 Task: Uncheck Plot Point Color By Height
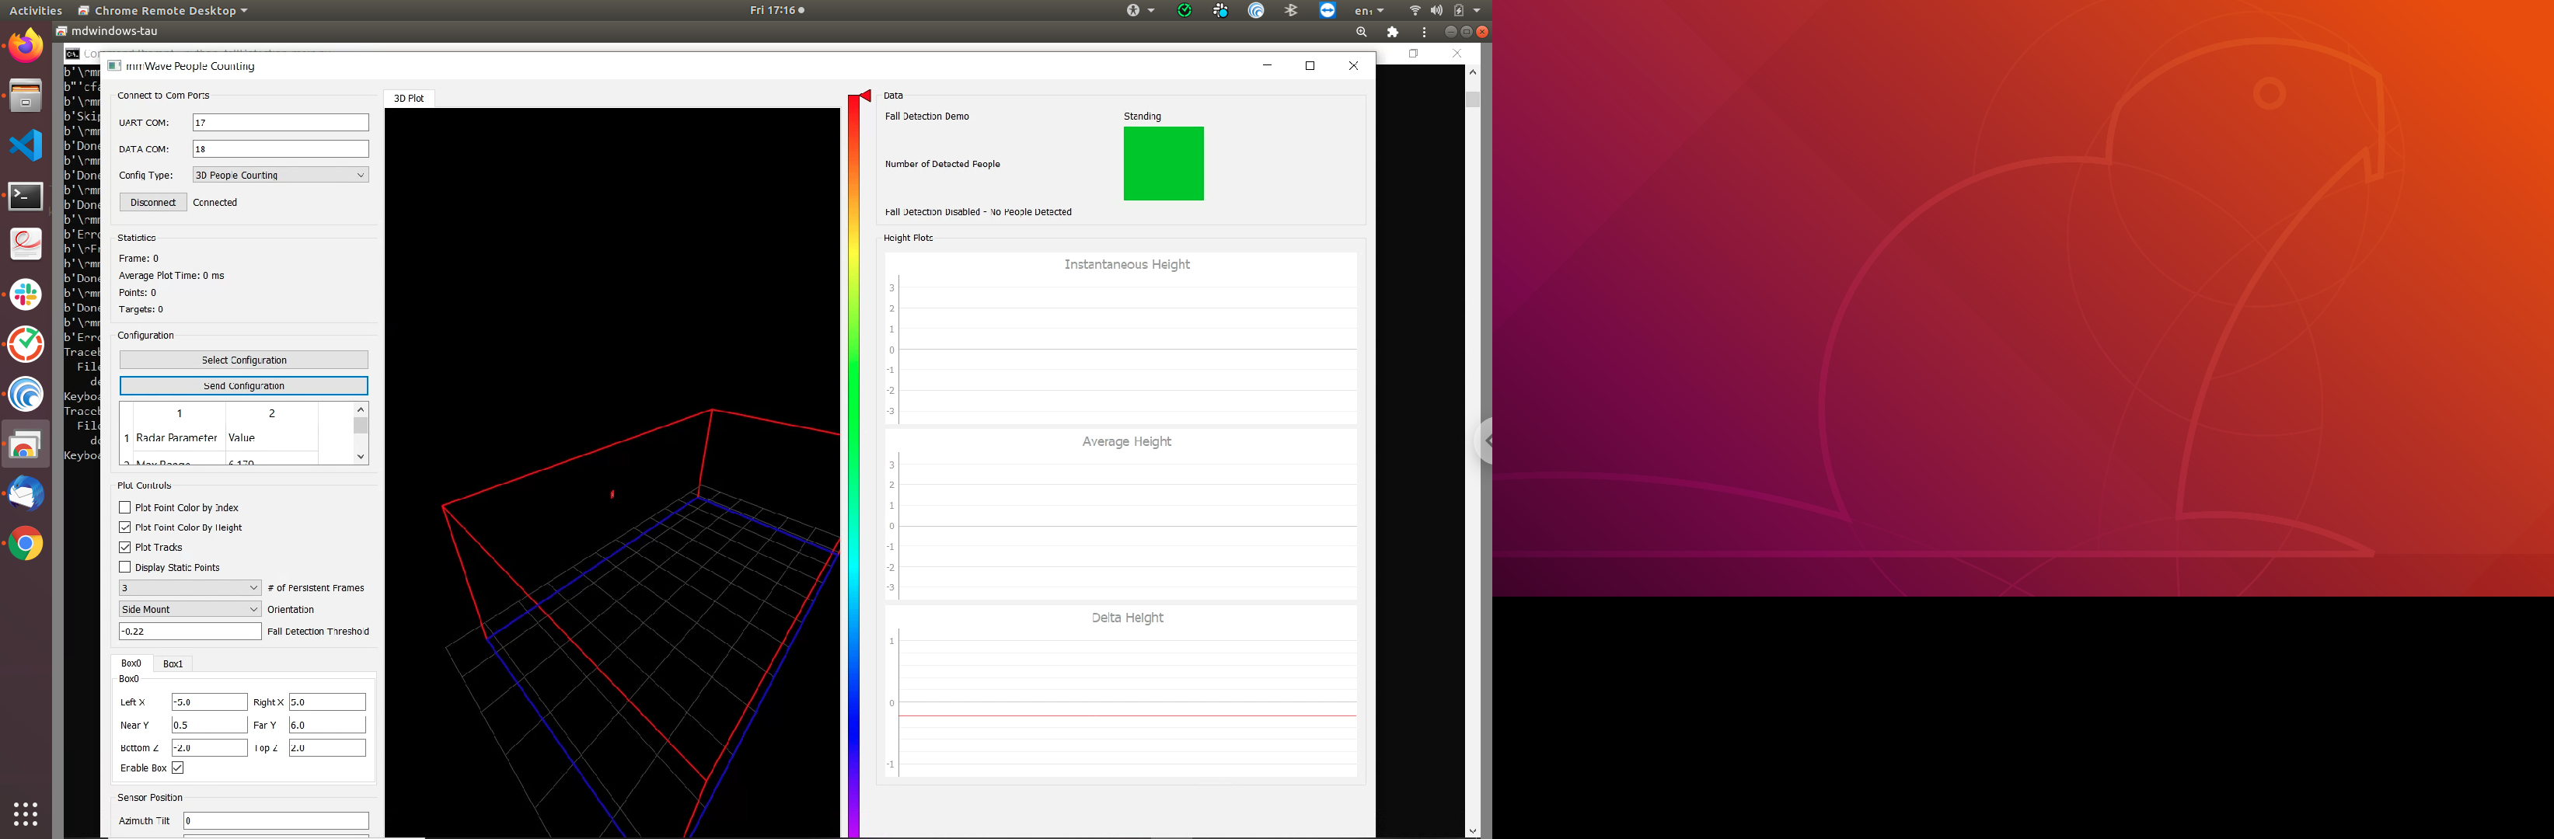point(125,527)
